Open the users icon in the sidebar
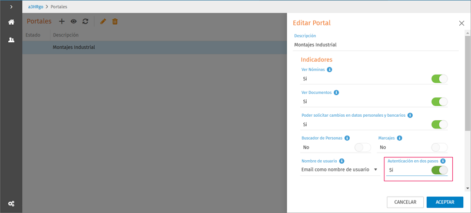Image resolution: width=471 pixels, height=213 pixels. (x=11, y=40)
